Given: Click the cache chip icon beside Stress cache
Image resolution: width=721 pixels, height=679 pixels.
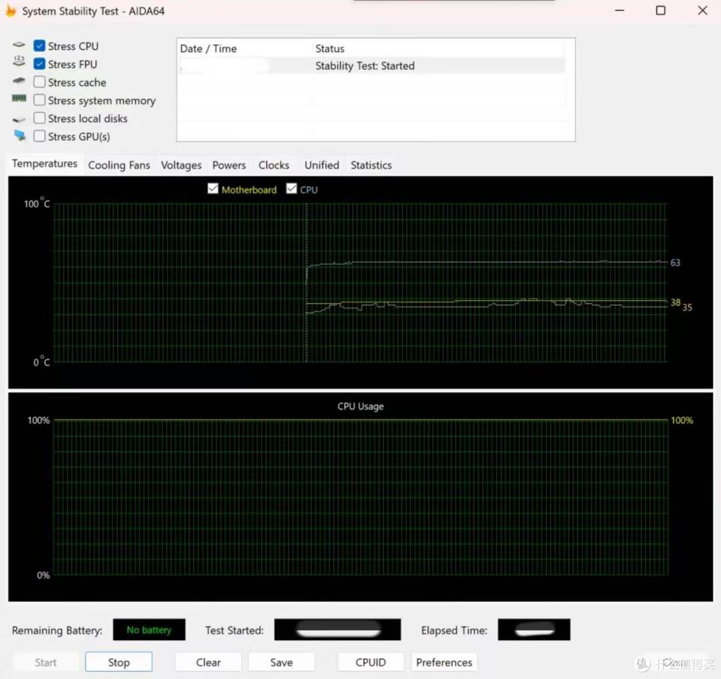Looking at the screenshot, I should point(19,81).
